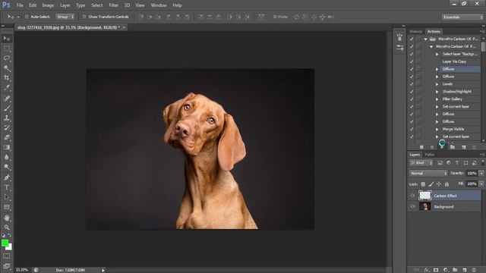Click the Background layer thumbnail
The width and height of the screenshot is (486, 273).
425,206
